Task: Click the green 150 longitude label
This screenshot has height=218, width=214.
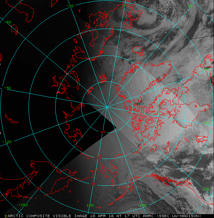Action: pos(143,205)
